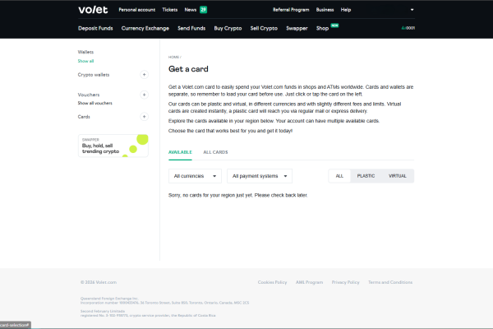This screenshot has width=493, height=329.
Task: Add a card via the plus icon
Action: (144, 117)
